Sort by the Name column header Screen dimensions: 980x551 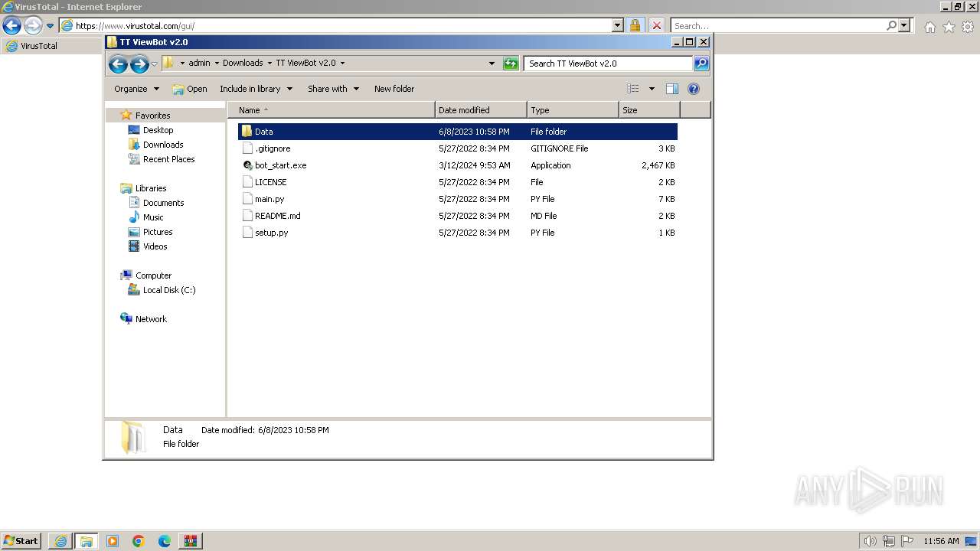pos(331,110)
